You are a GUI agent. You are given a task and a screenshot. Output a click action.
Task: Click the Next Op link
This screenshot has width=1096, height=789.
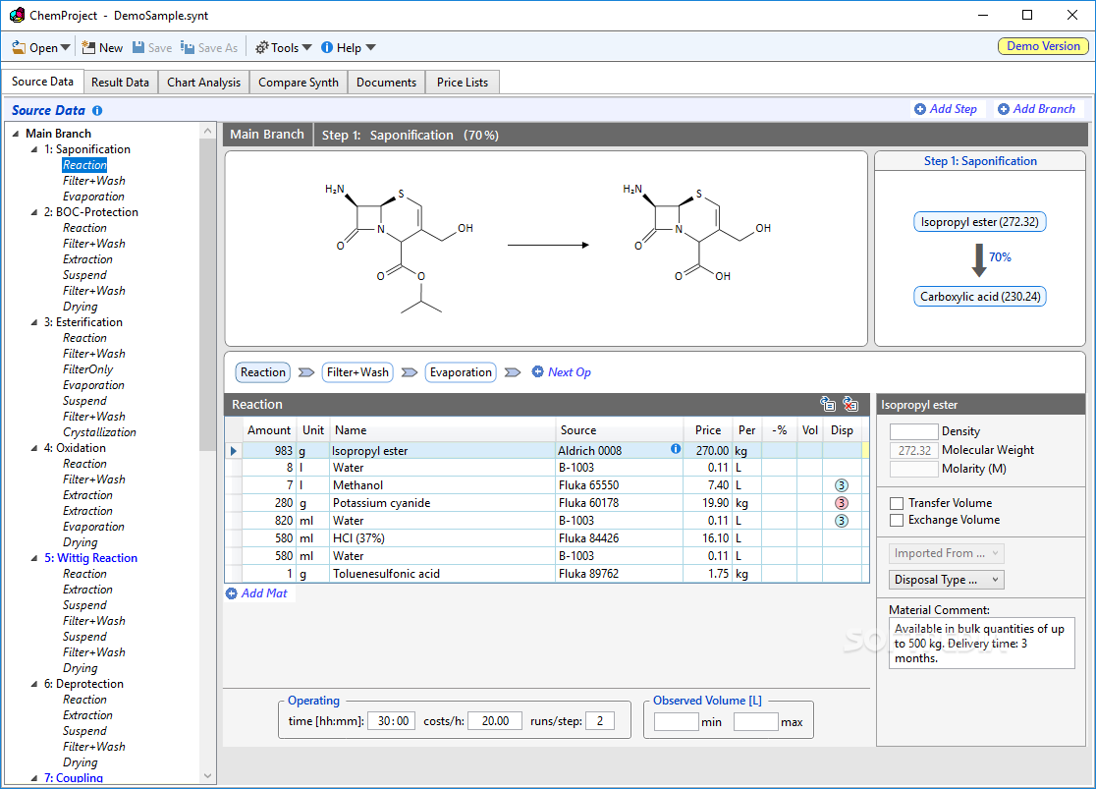pyautogui.click(x=562, y=372)
